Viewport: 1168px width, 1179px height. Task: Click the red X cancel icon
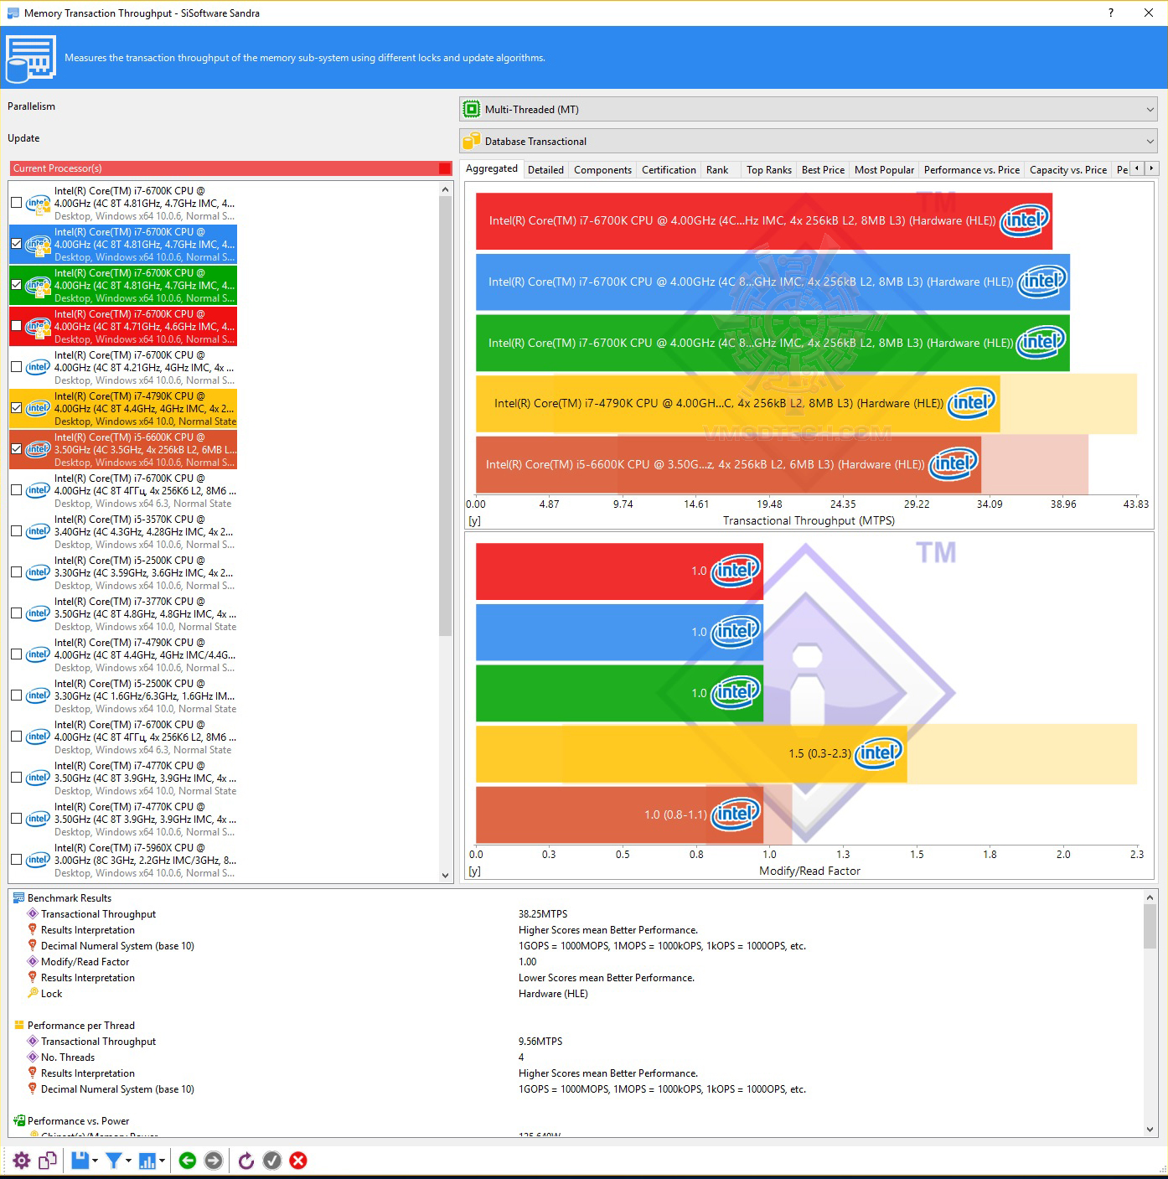tap(298, 1161)
